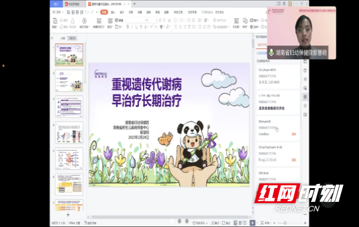The image size is (359, 227).
Task: Start slideshow from current slide icon
Action: (x=84, y=21)
